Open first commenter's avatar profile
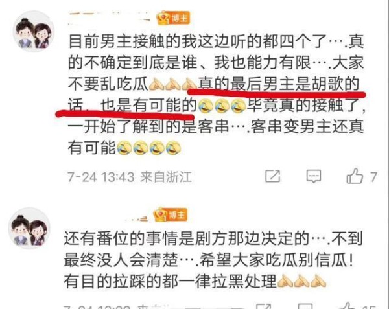Image resolution: width=389 pixels, height=309 pixels. pyautogui.click(x=34, y=32)
